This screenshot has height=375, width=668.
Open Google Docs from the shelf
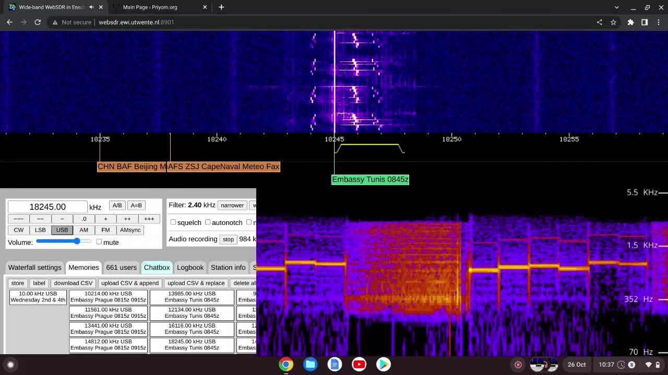point(335,364)
